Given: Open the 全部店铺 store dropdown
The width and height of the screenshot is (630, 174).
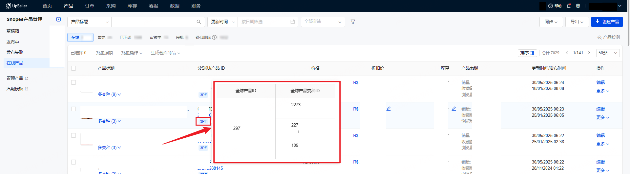Looking at the screenshot, I should [323, 22].
